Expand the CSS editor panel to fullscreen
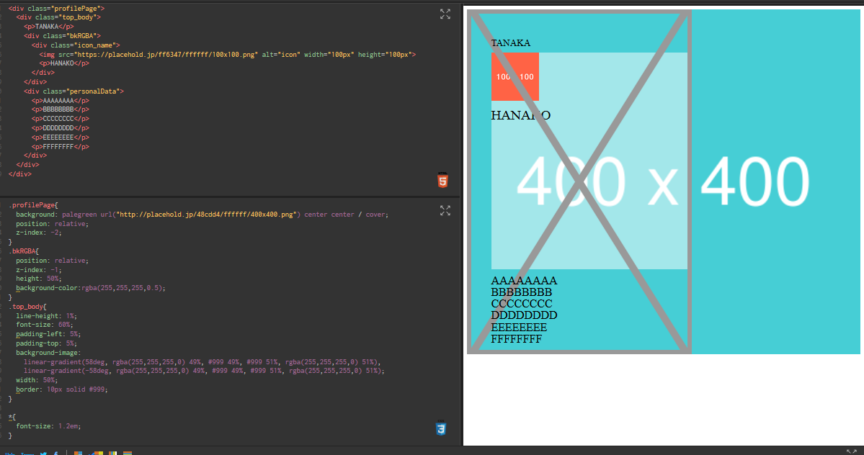 445,211
